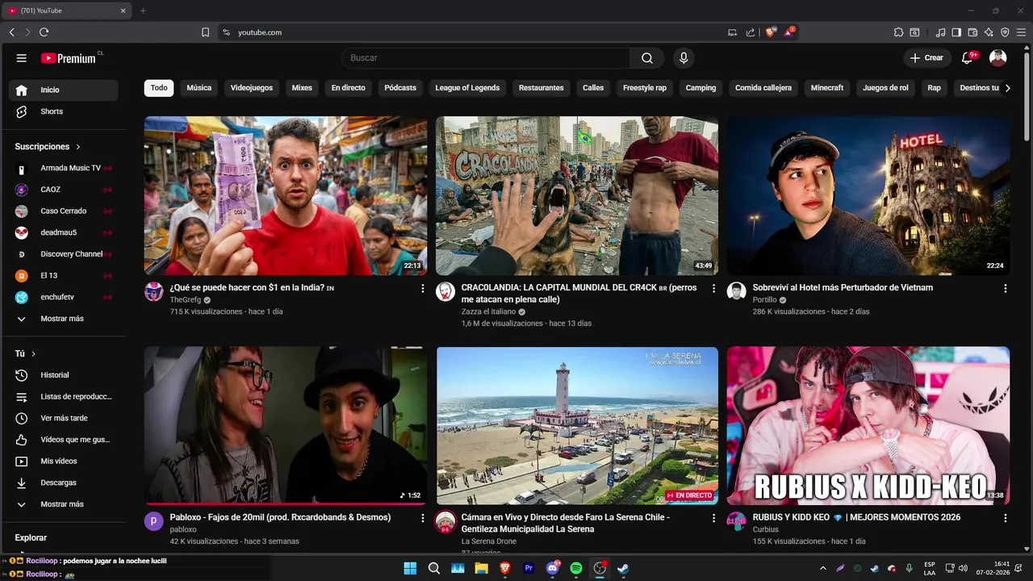
Task: Open Zazza el italiano channel avatar
Action: coord(445,292)
